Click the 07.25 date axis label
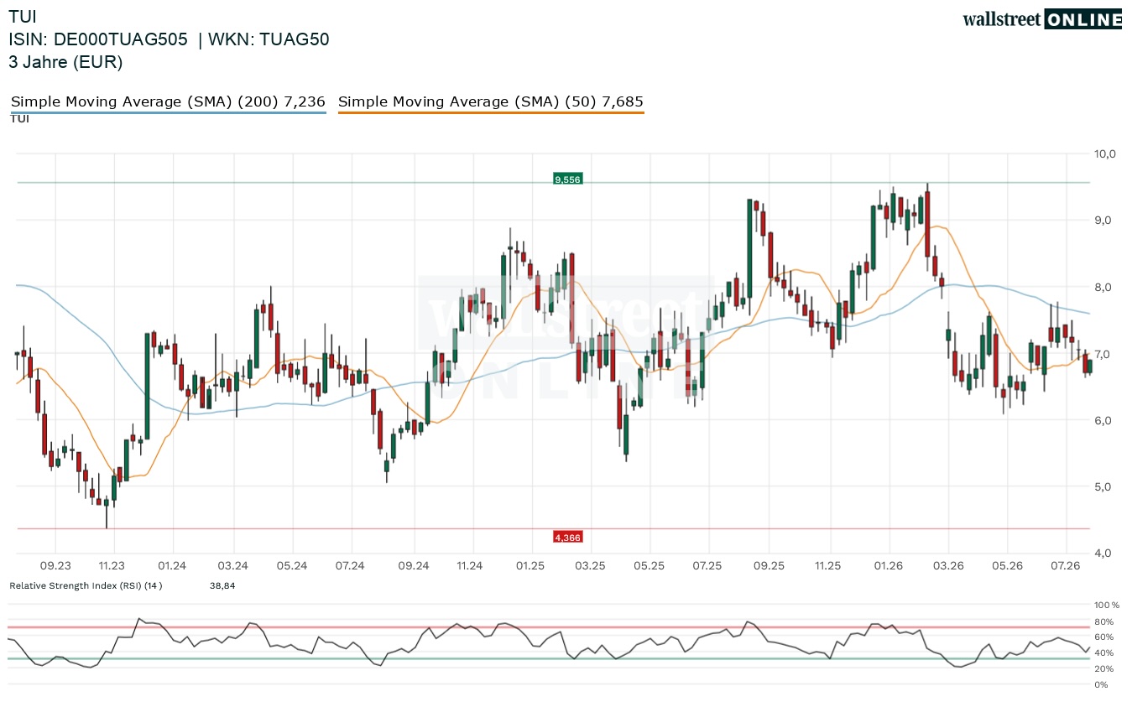Viewport: 1132px width, 707px height. [x=707, y=566]
